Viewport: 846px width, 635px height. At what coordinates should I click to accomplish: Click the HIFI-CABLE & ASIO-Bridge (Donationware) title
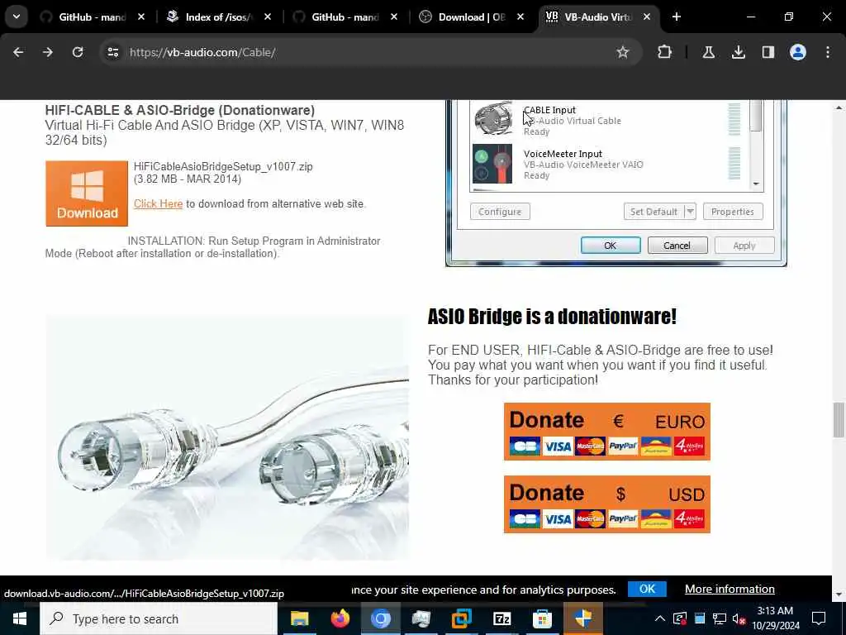[x=179, y=110]
